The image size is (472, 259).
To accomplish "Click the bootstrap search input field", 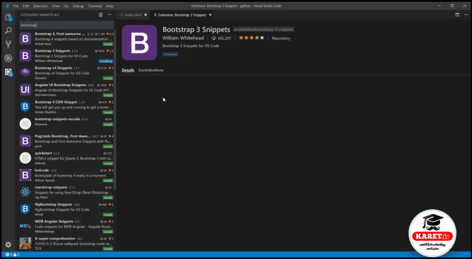I will (x=66, y=25).
